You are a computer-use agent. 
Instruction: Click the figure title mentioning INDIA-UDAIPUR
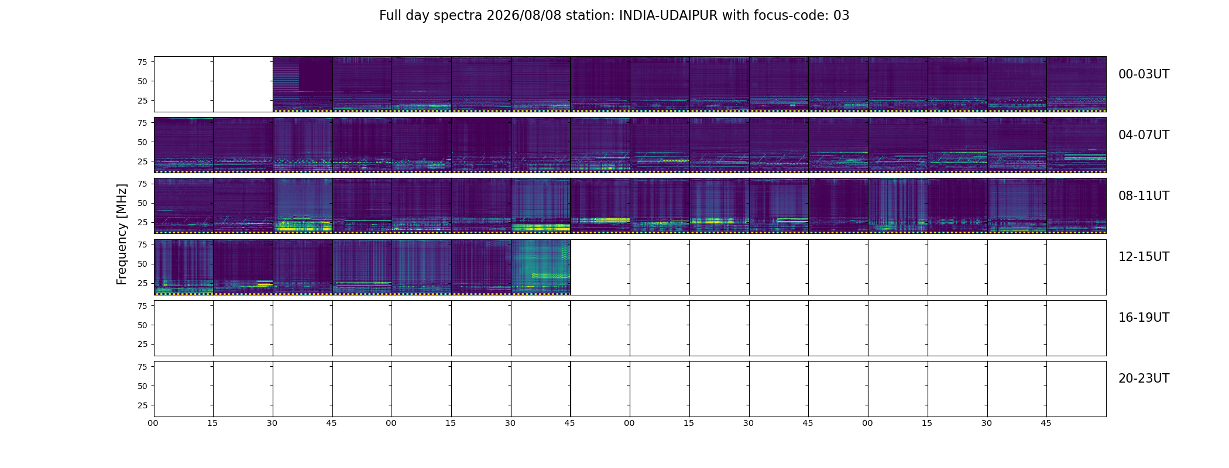coord(614,16)
